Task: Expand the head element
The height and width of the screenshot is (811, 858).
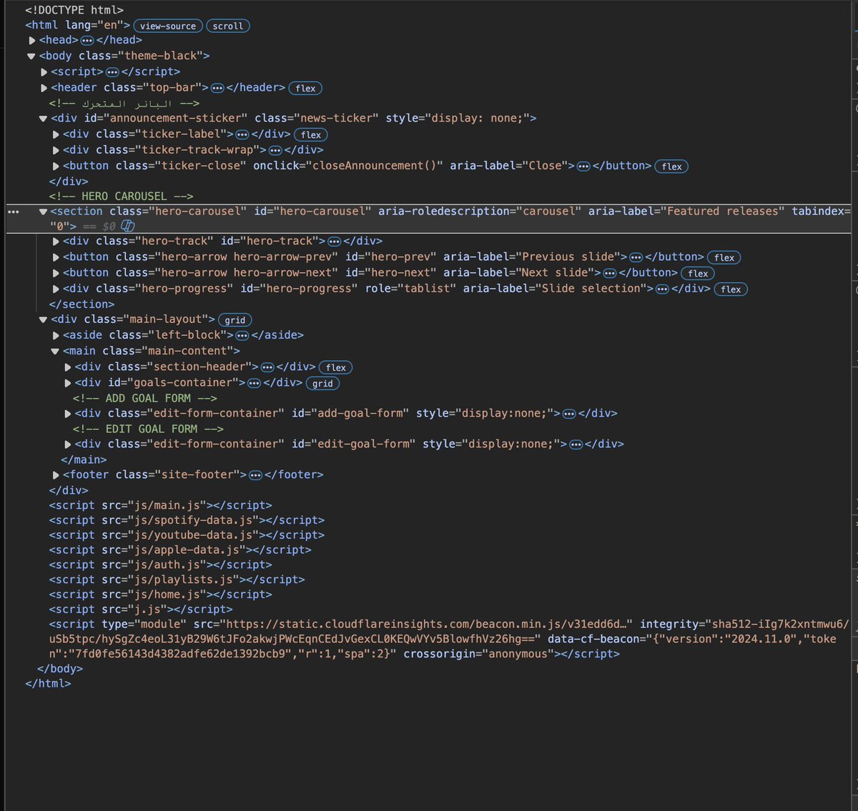Action: [x=32, y=41]
